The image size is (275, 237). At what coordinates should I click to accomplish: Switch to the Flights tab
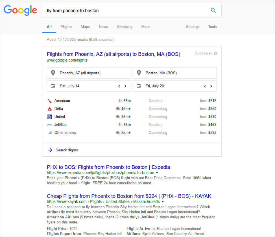[66, 27]
